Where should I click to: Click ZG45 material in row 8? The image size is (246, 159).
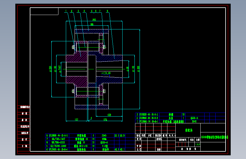point(104,136)
